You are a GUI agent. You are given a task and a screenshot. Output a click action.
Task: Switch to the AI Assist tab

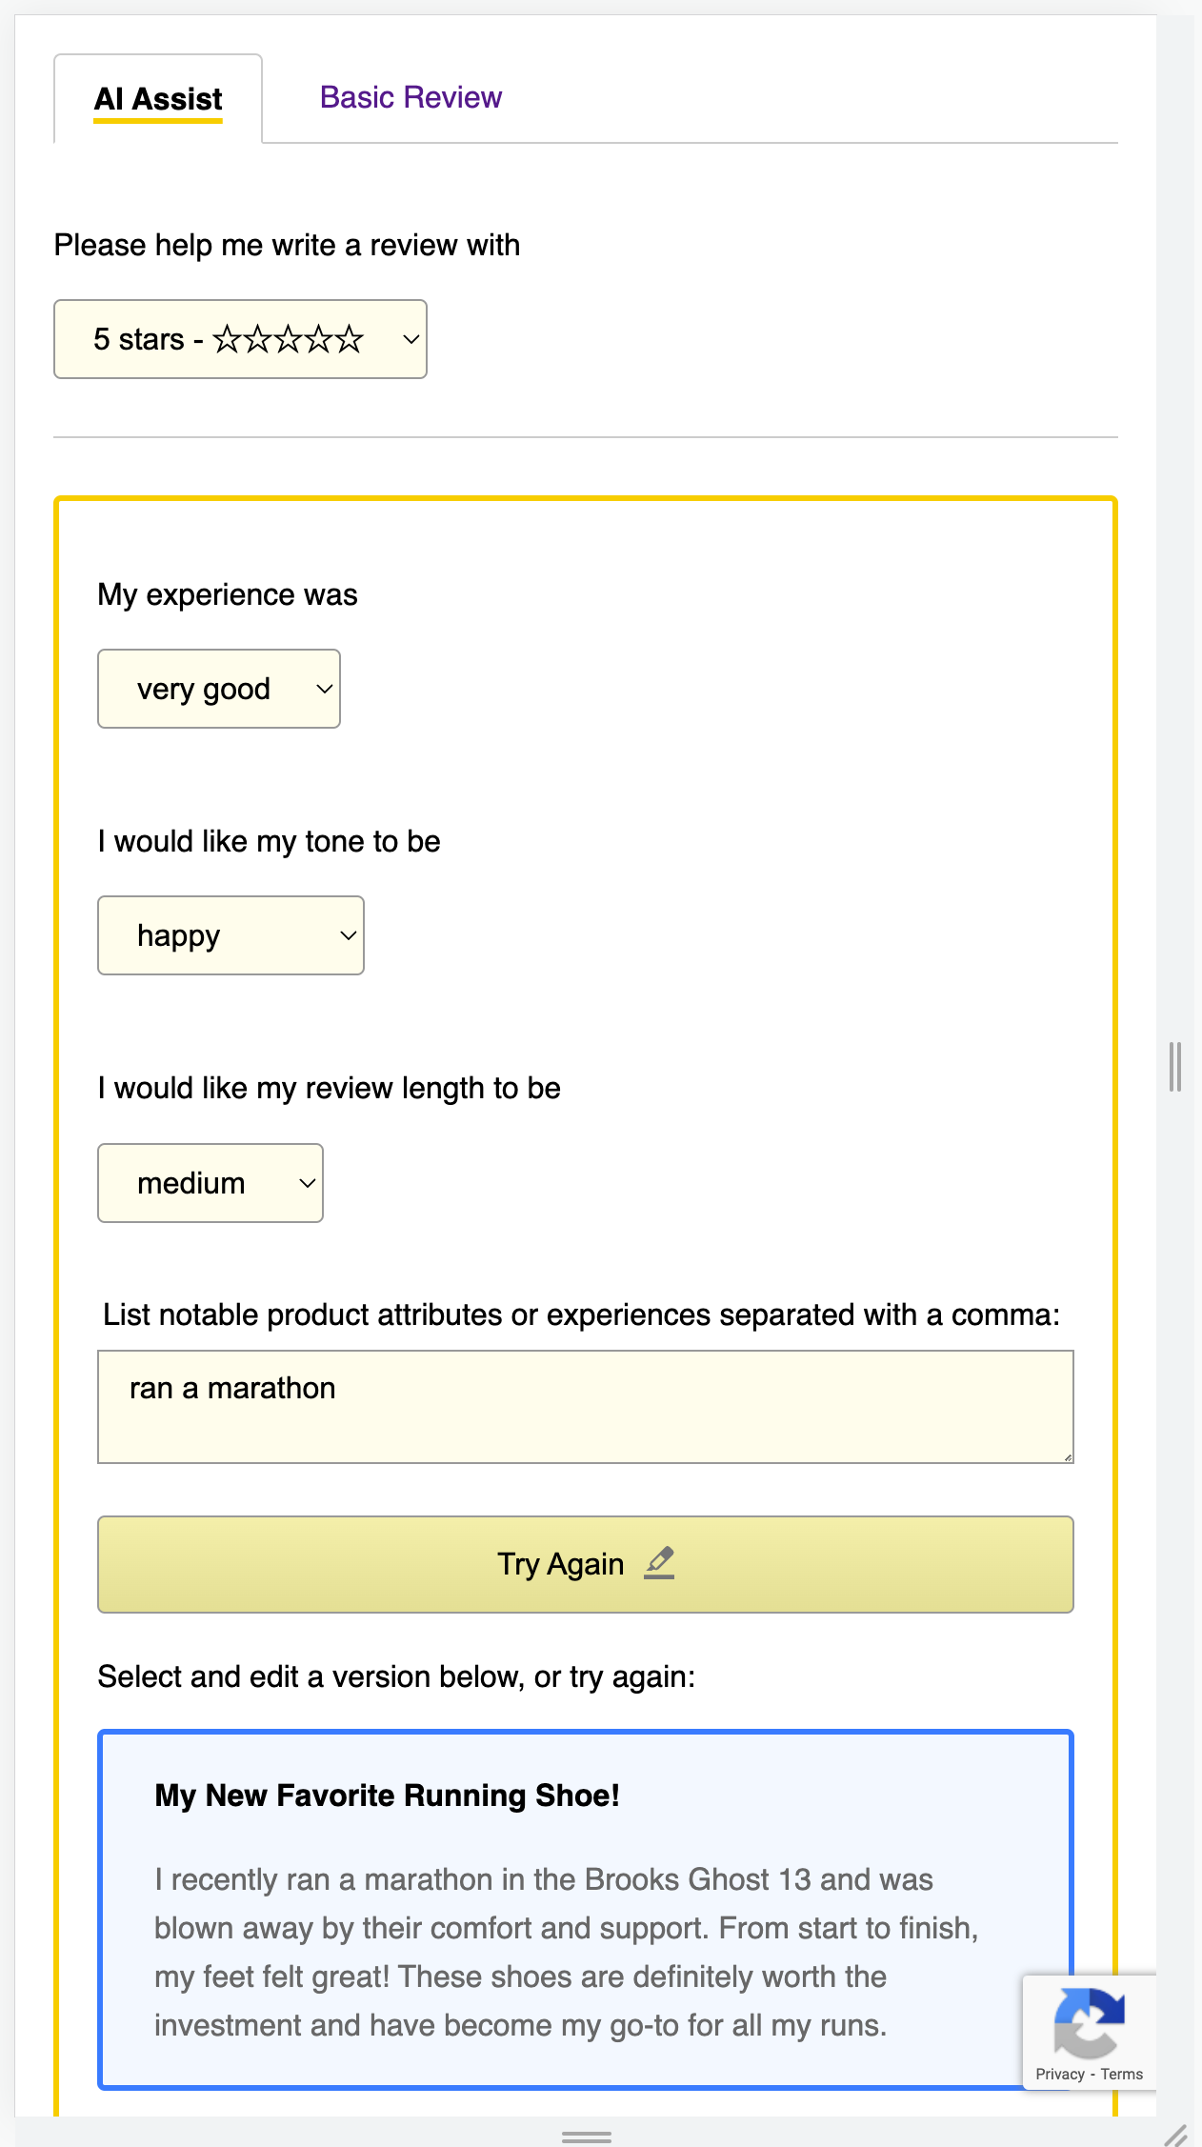pos(158,99)
